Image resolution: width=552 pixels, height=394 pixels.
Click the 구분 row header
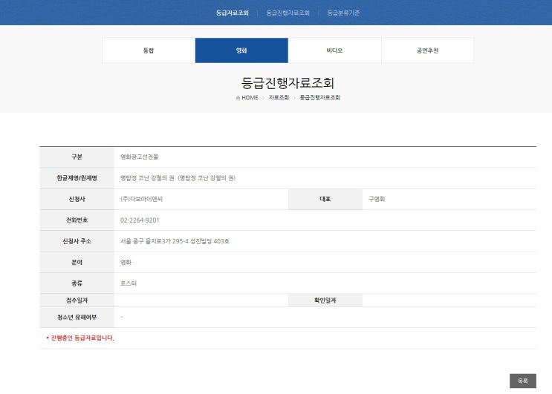pos(77,157)
